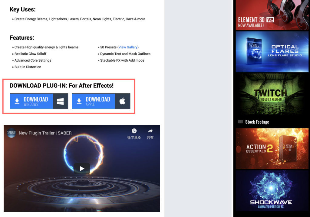Open the Action Essentials 2 banner

point(272,149)
